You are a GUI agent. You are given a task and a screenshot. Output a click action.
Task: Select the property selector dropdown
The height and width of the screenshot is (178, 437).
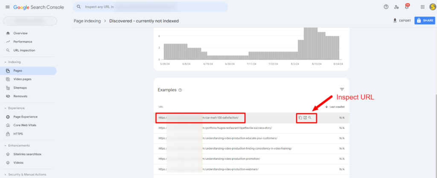30,21
